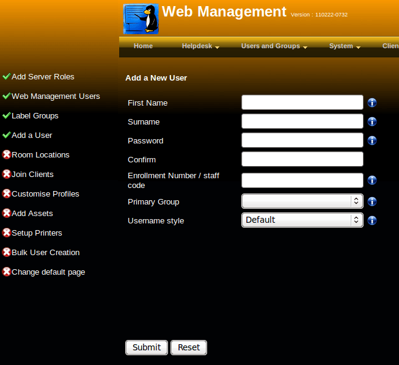
Task: Open Add Server Roles link
Action: click(43, 76)
